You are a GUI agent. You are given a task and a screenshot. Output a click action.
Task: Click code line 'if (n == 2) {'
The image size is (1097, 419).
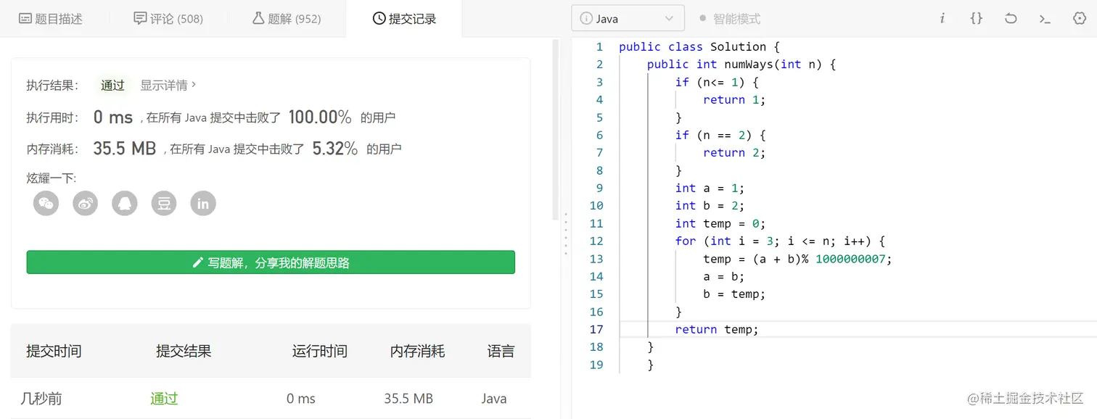720,135
